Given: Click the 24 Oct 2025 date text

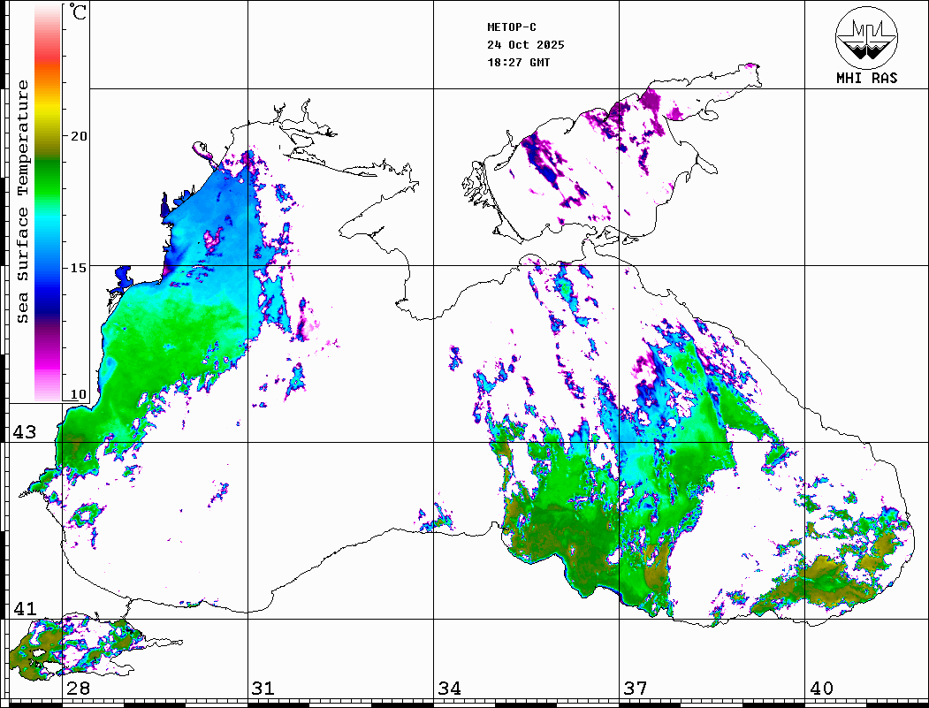Looking at the screenshot, I should pyautogui.click(x=525, y=45).
